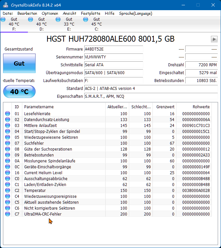
Task: Click status orb of Wiederzuweisungsereignisse row
Action: tap(8, 196)
